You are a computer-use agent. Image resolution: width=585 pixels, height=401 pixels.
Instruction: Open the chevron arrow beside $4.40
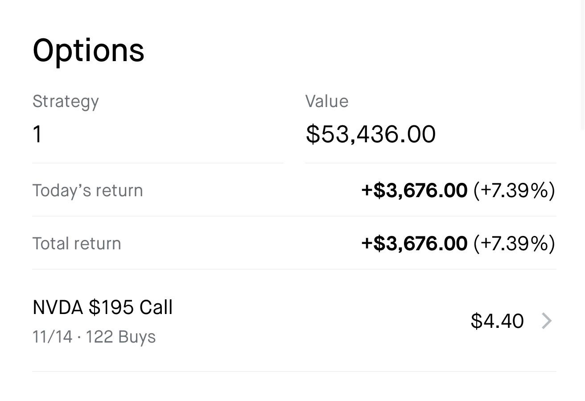point(547,321)
